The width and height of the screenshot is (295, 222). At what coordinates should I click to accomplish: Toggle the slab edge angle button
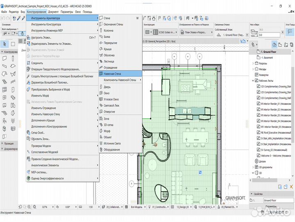[x=290, y=32]
